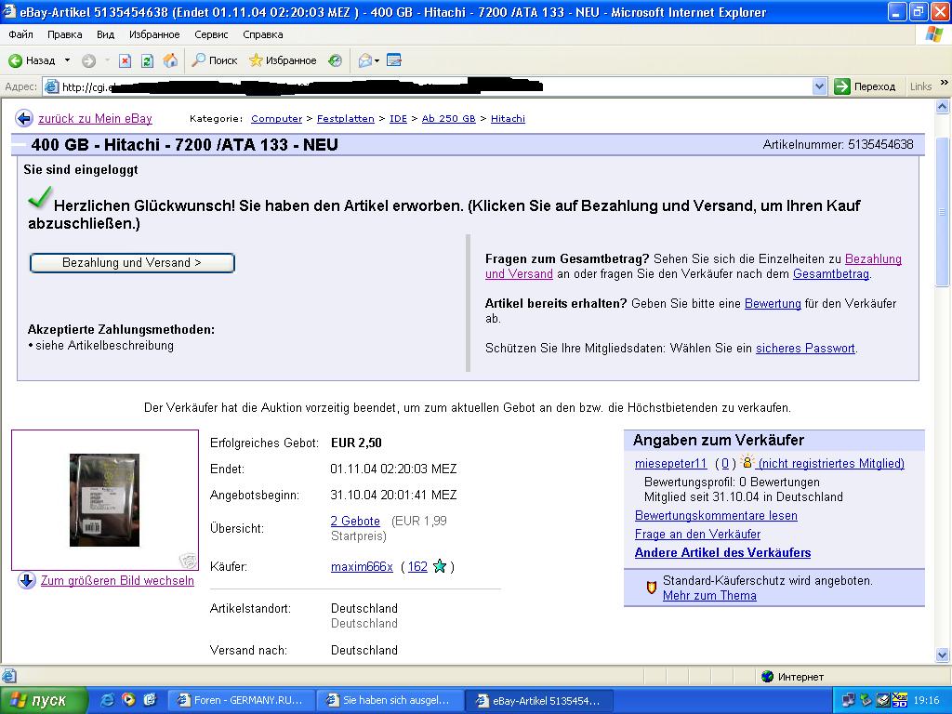Click the blue back arrow icon near Mein eBay
Viewport: 952px width, 714px height.
(23, 118)
